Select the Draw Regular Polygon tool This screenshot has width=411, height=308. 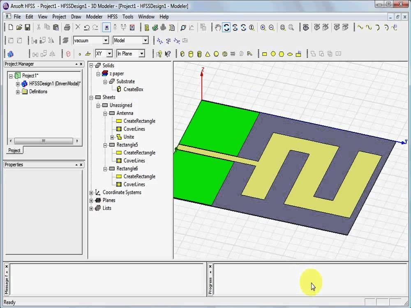281,54
